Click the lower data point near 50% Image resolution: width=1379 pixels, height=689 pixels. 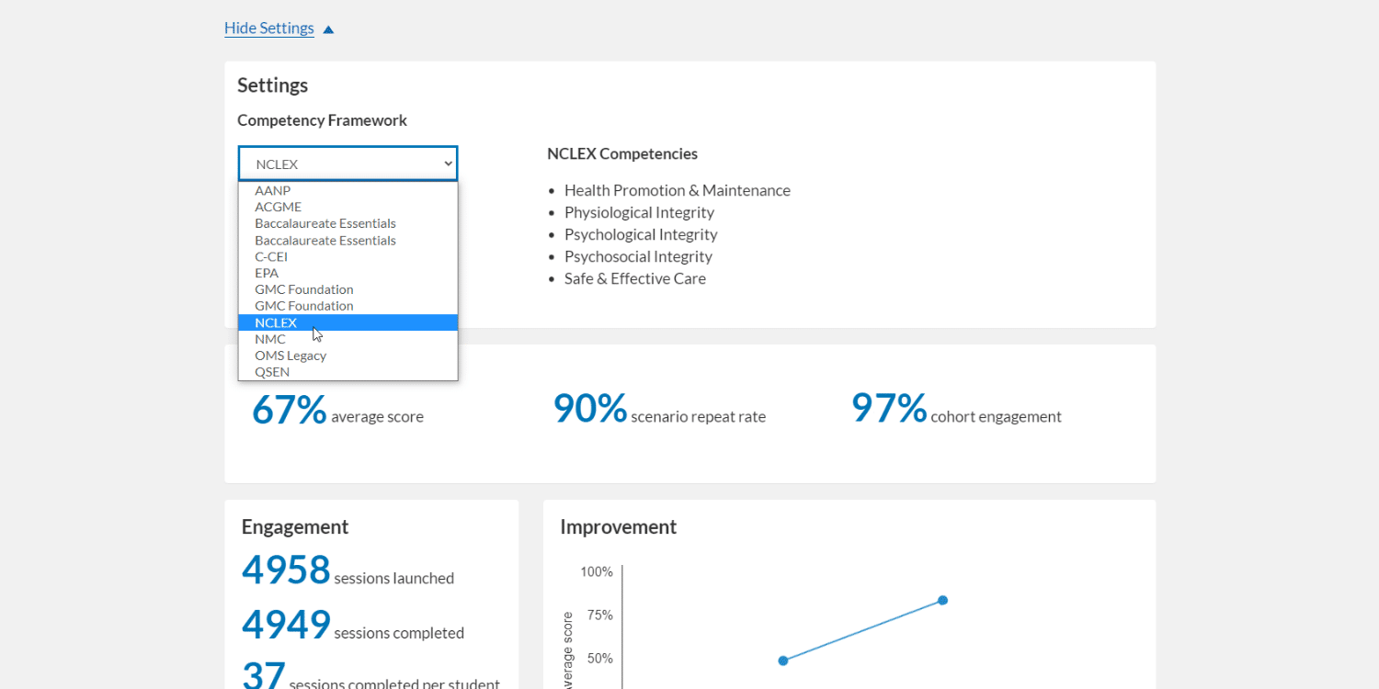(783, 661)
